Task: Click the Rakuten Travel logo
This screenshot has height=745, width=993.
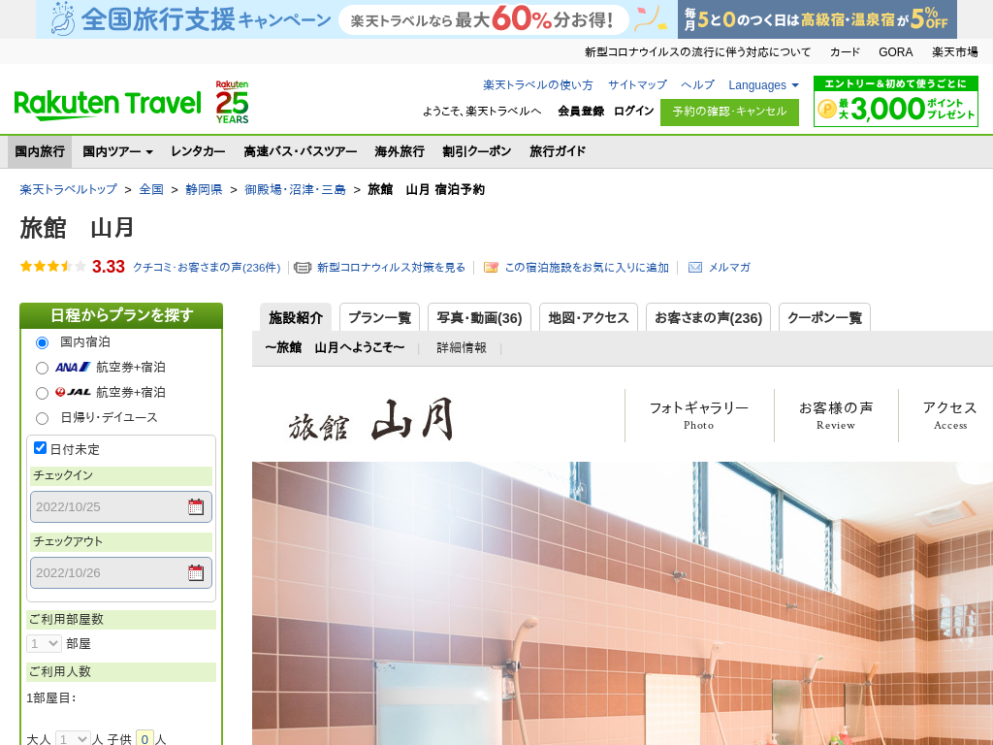Action: coord(108,104)
